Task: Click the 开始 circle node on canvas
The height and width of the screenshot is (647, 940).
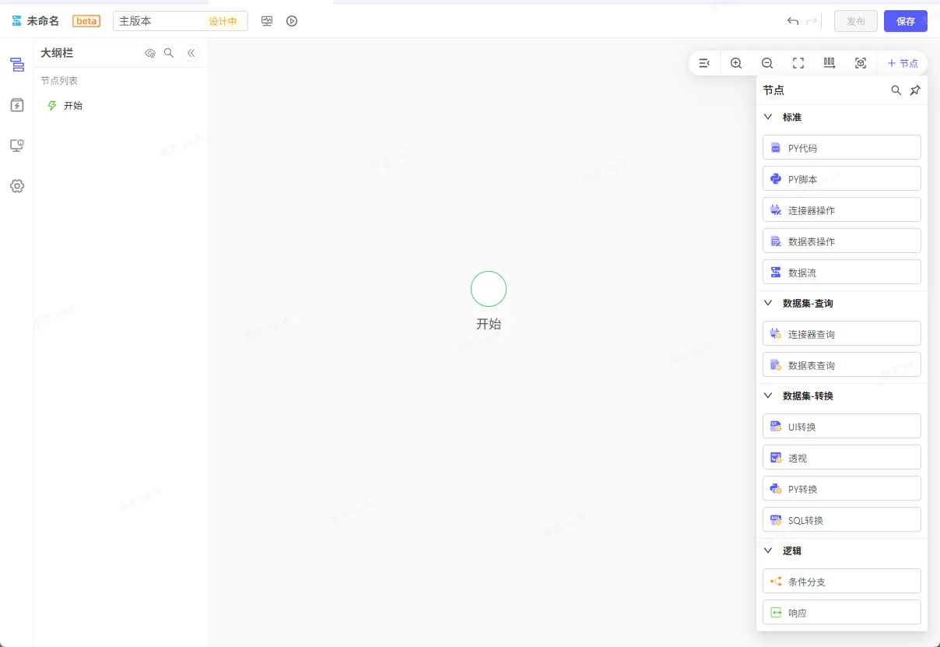Action: (489, 289)
